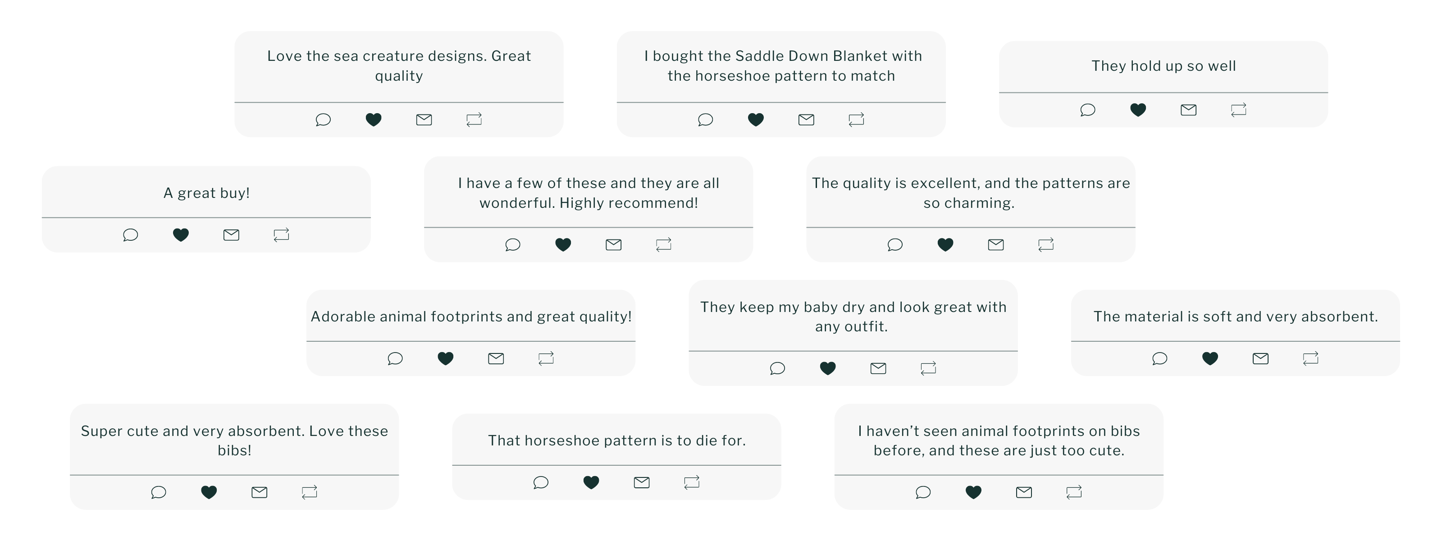Viewport: 1442px width, 541px height.
Task: Comment on 'That horseshoe pattern is to die for'
Action: pyautogui.click(x=541, y=482)
